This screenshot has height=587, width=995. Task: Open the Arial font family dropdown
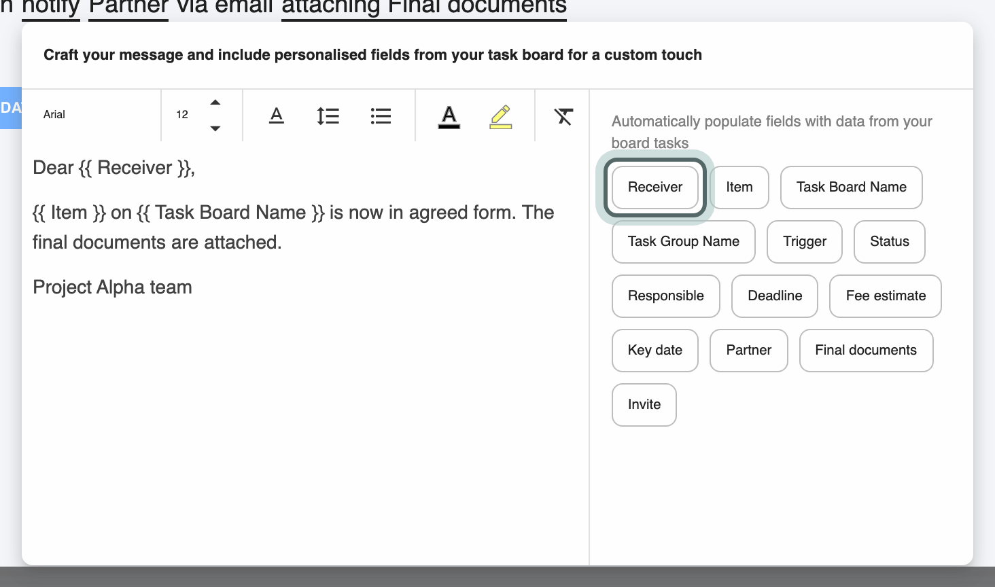(92, 115)
